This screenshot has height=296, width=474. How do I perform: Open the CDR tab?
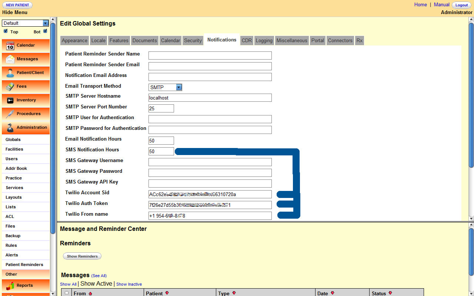coord(247,41)
